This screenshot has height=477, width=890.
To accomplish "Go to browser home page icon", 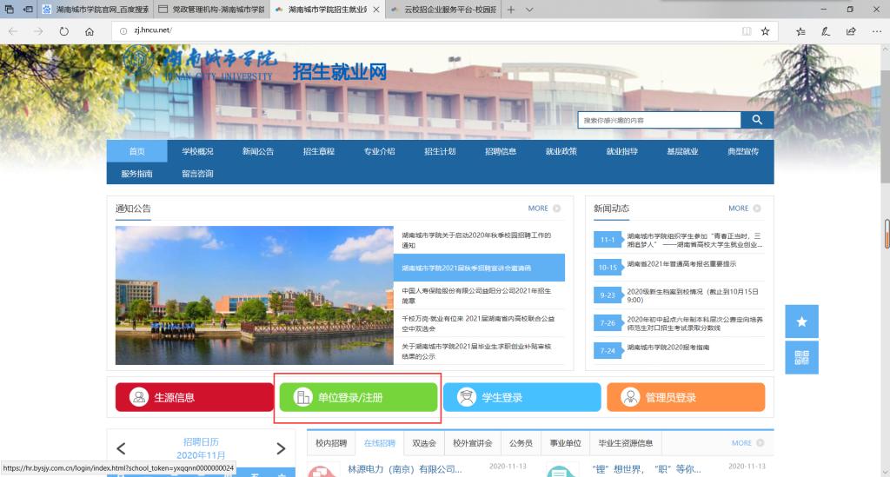I will tap(90, 30).
